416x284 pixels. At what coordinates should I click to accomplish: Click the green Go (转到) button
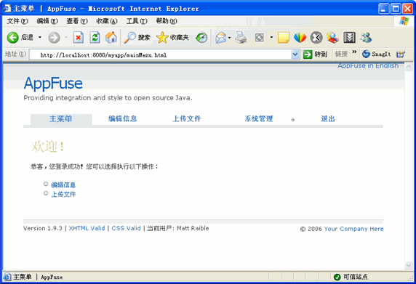coord(315,54)
